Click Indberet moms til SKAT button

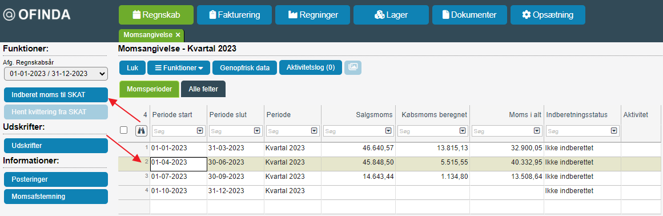pyautogui.click(x=56, y=95)
